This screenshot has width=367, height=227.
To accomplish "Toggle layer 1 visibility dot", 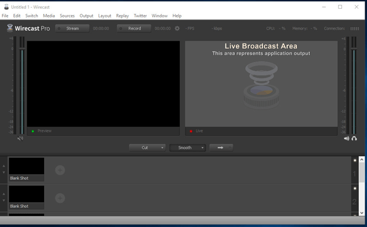I will click(355, 160).
